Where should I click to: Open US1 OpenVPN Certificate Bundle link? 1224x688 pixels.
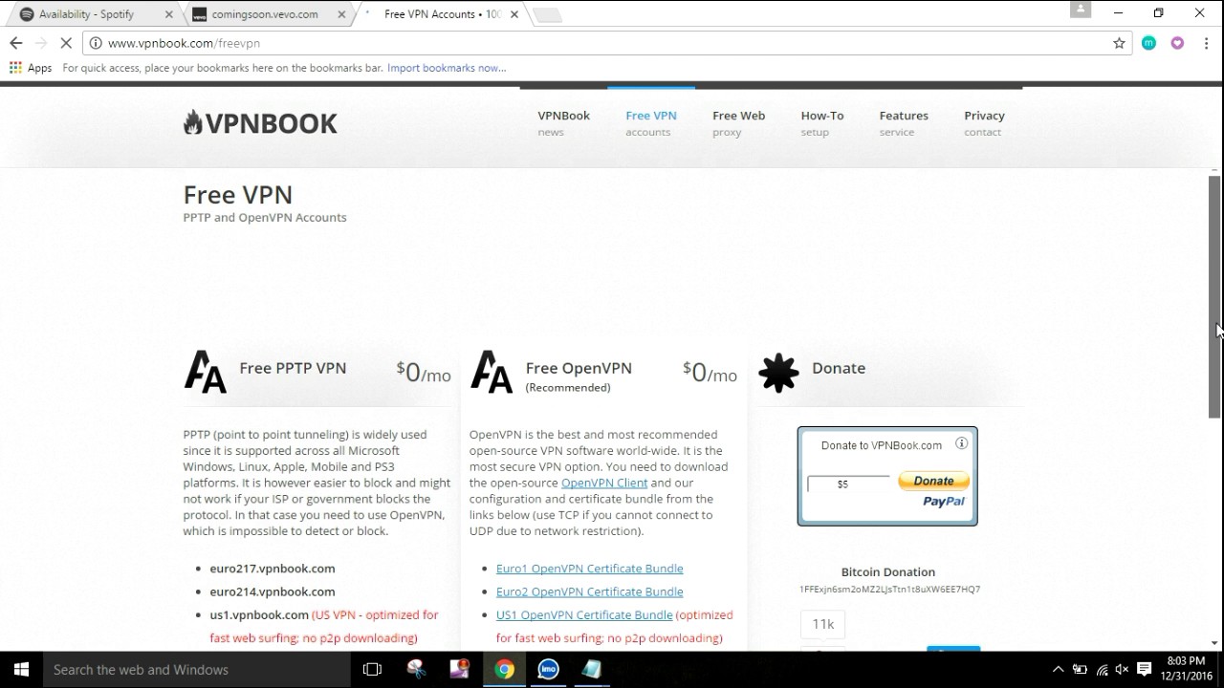(x=584, y=614)
